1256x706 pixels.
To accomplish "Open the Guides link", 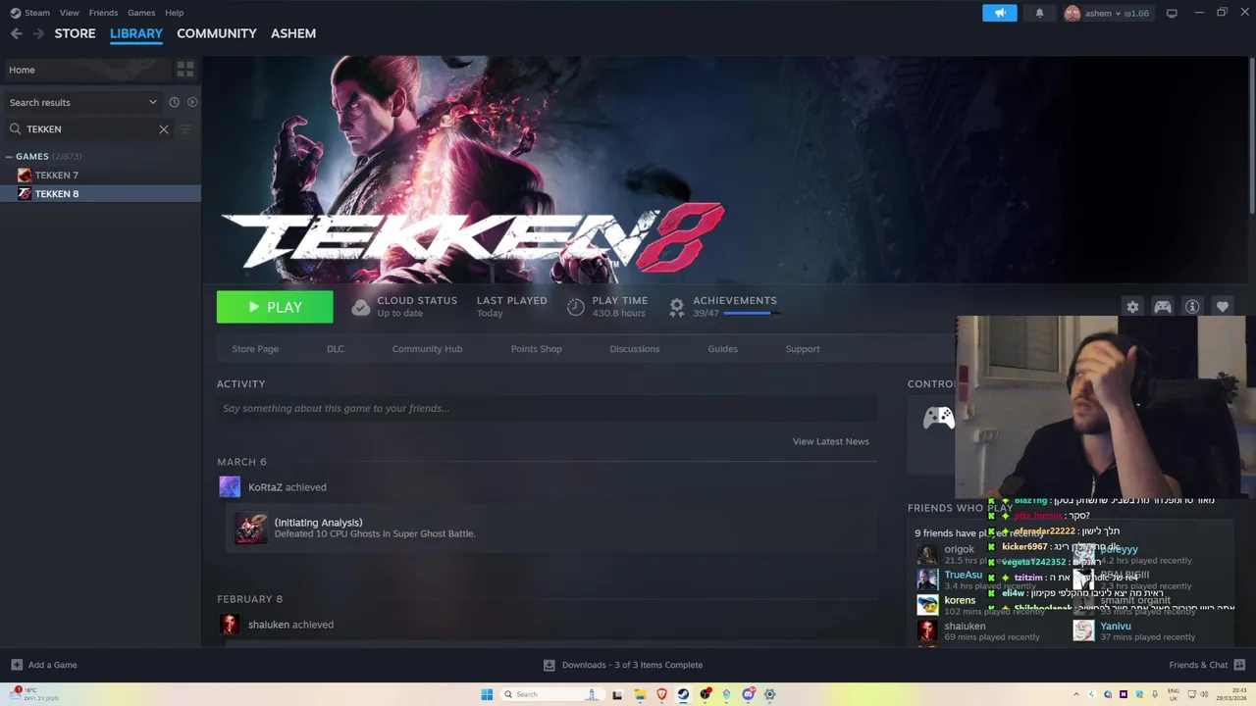I will (722, 349).
